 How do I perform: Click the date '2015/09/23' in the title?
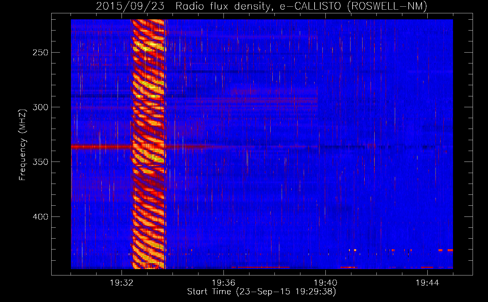click(130, 6)
